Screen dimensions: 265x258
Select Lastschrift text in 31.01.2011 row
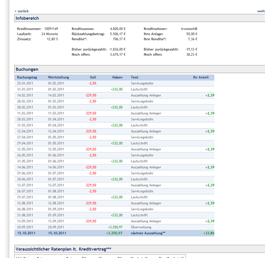(x=139, y=89)
